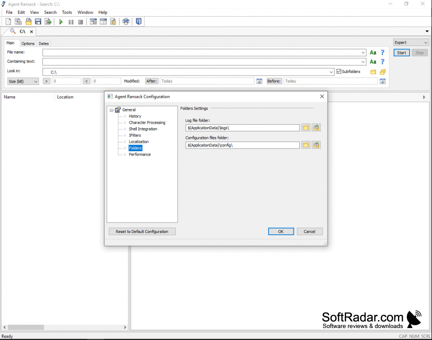Open the Expert mode dropdown
Viewport: 432px width, 340px height.
pyautogui.click(x=410, y=43)
